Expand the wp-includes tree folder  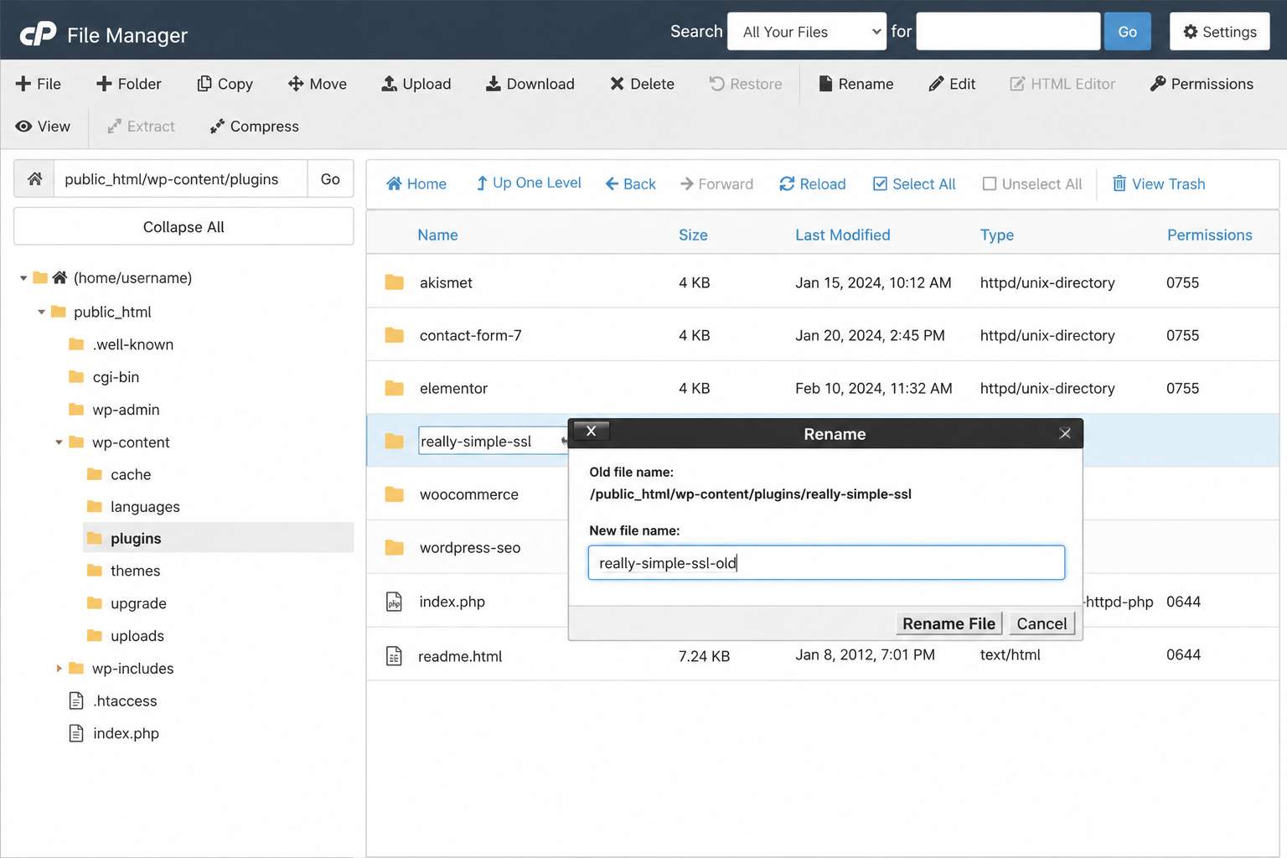pyautogui.click(x=59, y=668)
